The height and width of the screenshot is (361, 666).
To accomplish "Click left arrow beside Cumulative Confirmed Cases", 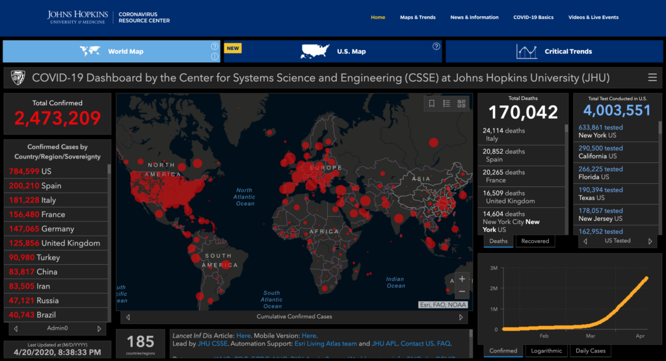I will 127,317.
